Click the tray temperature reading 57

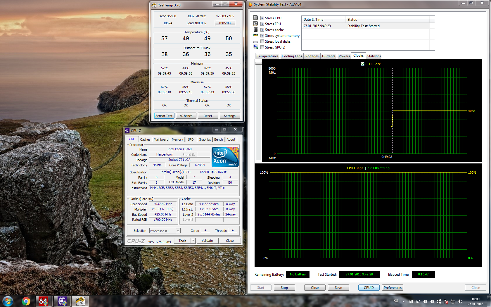pos(418,301)
